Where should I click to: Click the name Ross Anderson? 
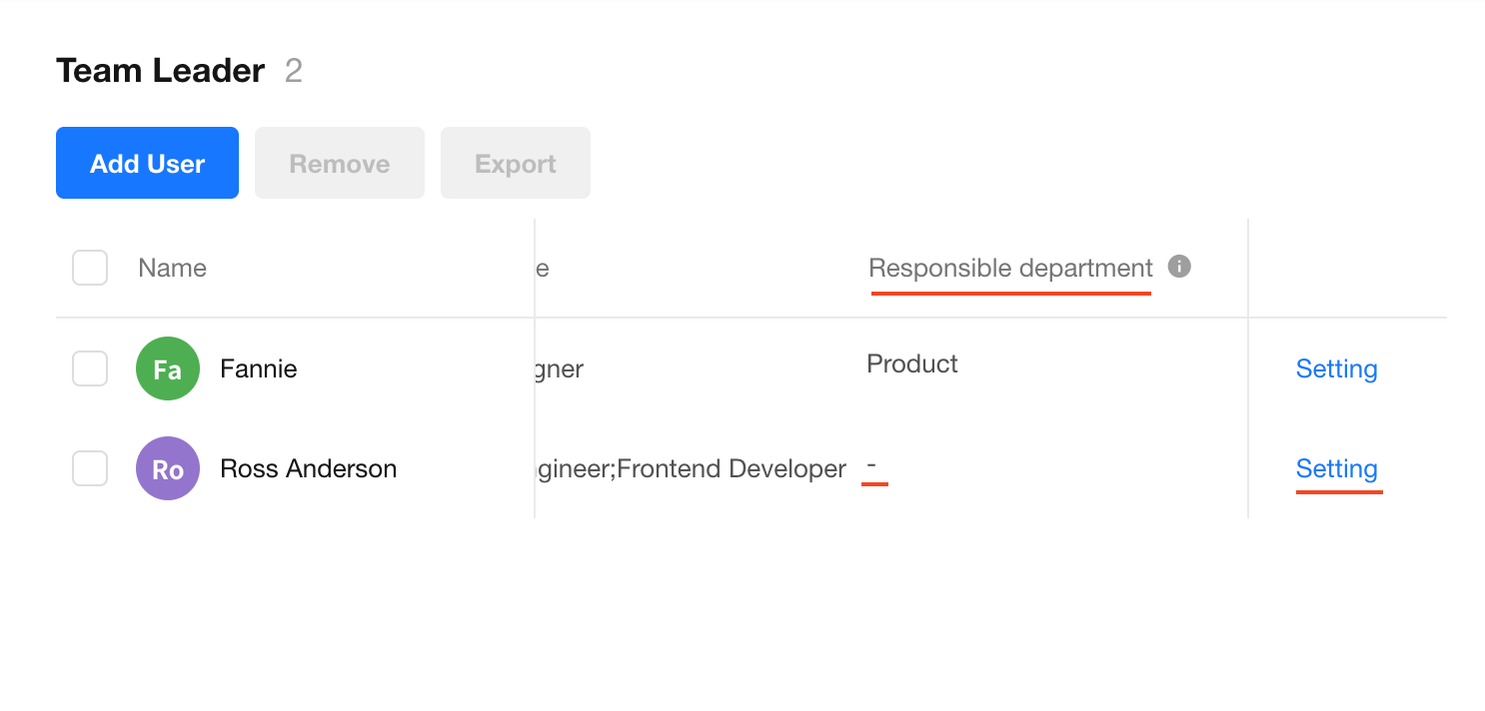tap(309, 468)
